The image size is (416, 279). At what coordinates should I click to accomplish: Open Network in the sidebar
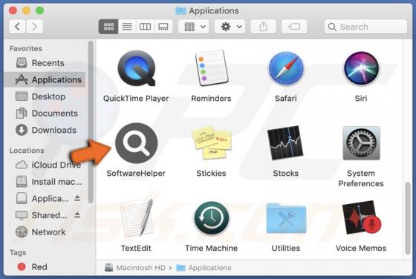(45, 232)
